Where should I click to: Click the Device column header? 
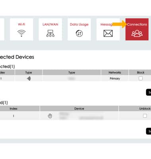pos(79,109)
